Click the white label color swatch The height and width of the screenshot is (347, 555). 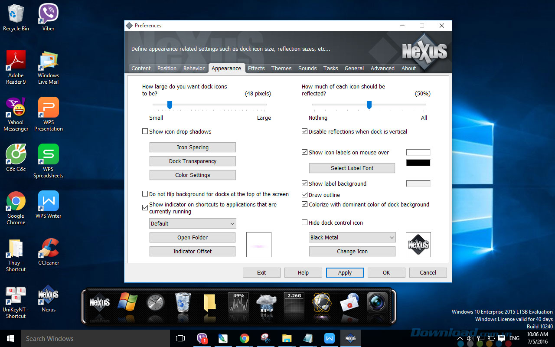pos(418,152)
